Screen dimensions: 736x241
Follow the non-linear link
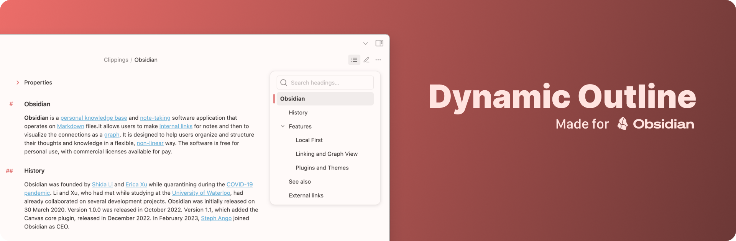point(150,143)
